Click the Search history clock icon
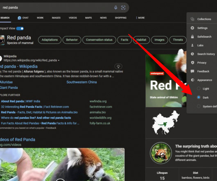Viewport: 217px width, 181px height. 192,54
